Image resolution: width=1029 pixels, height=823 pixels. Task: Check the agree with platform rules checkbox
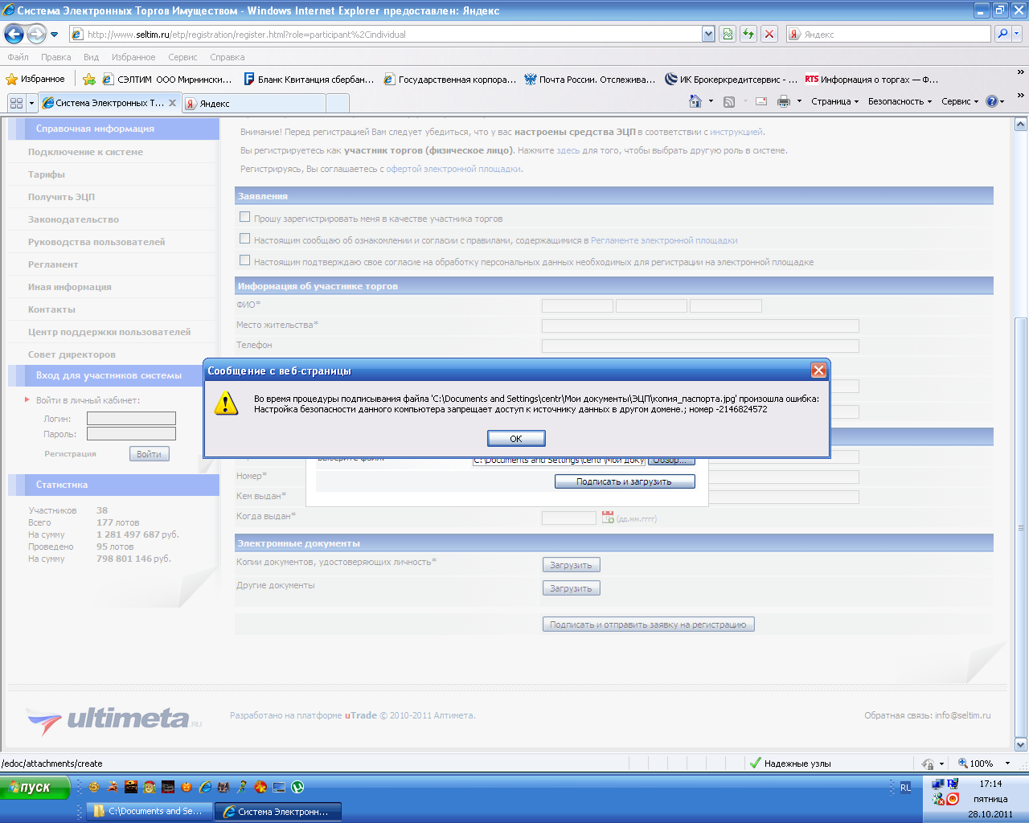(x=245, y=239)
